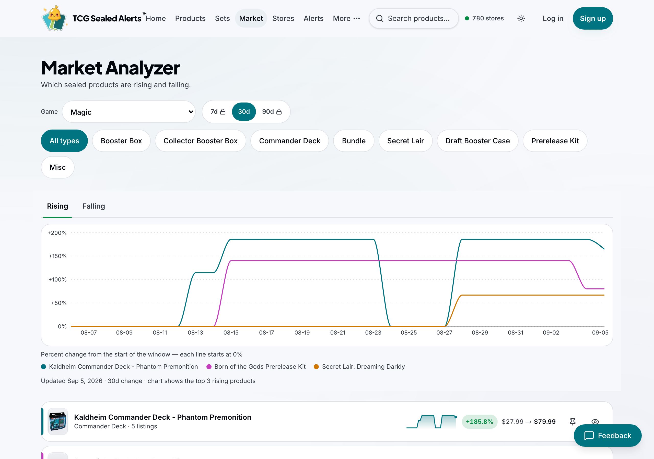Focus the Search products field

coord(414,18)
